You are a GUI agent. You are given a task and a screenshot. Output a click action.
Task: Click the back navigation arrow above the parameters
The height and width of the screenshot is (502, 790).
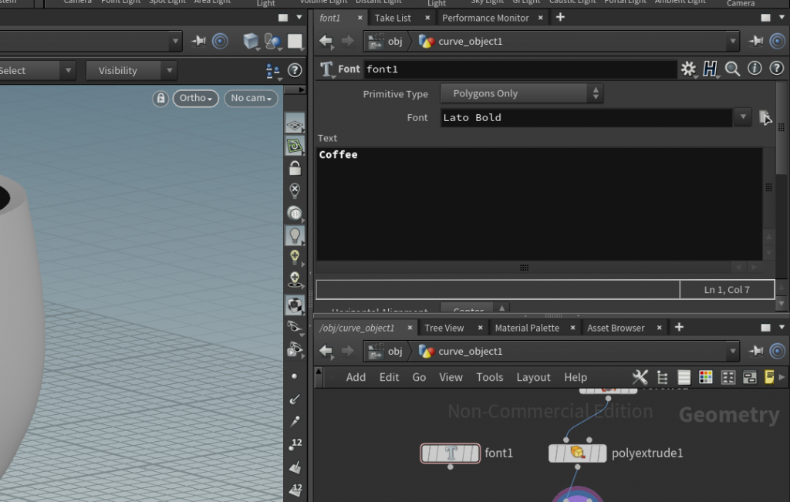325,41
